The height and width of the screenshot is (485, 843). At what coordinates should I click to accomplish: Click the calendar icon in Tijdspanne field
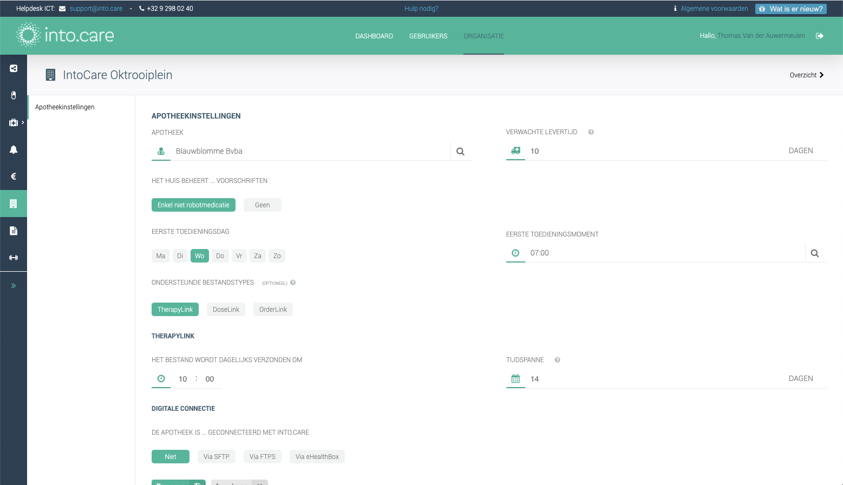pyautogui.click(x=515, y=378)
